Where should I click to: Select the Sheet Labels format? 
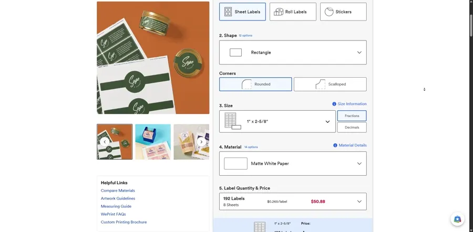(x=242, y=12)
